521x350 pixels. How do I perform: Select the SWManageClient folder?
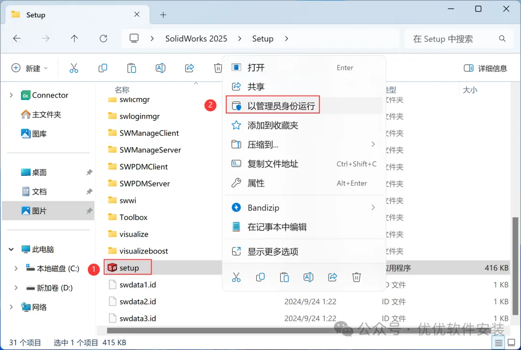(x=144, y=133)
